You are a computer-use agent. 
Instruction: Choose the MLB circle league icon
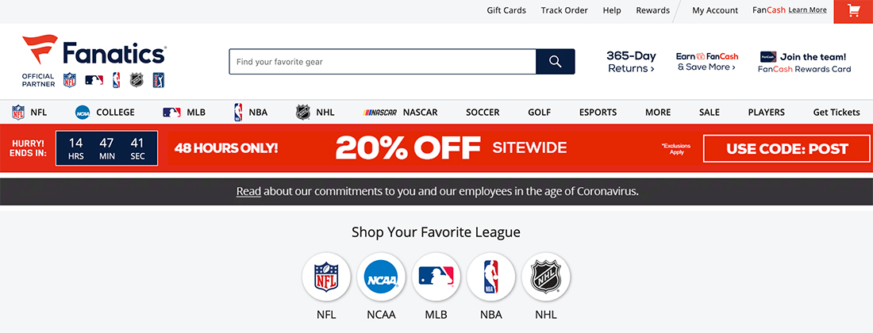436,277
